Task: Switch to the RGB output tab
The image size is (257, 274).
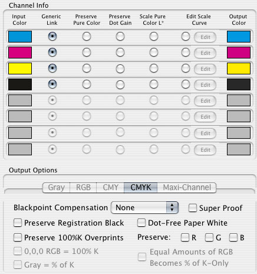Action: click(x=83, y=188)
